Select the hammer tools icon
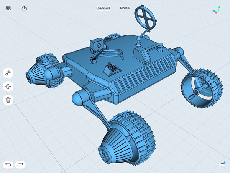230x173 pixels. [x=8, y=73]
